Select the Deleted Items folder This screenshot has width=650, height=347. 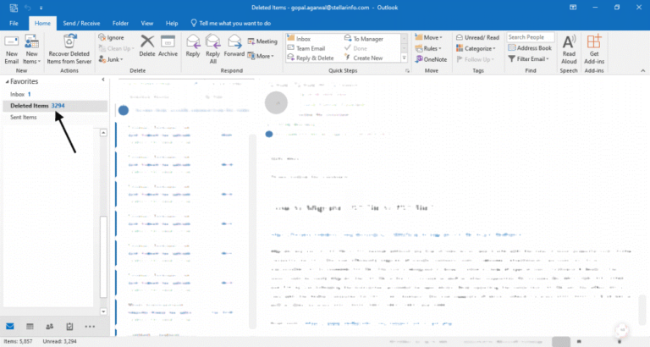(x=55, y=106)
